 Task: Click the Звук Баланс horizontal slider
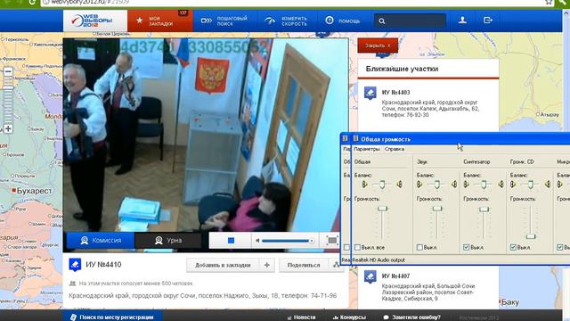[437, 185]
